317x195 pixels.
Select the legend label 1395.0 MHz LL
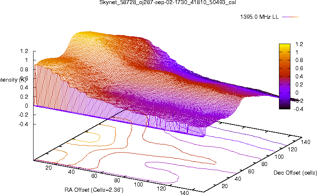[259, 17]
